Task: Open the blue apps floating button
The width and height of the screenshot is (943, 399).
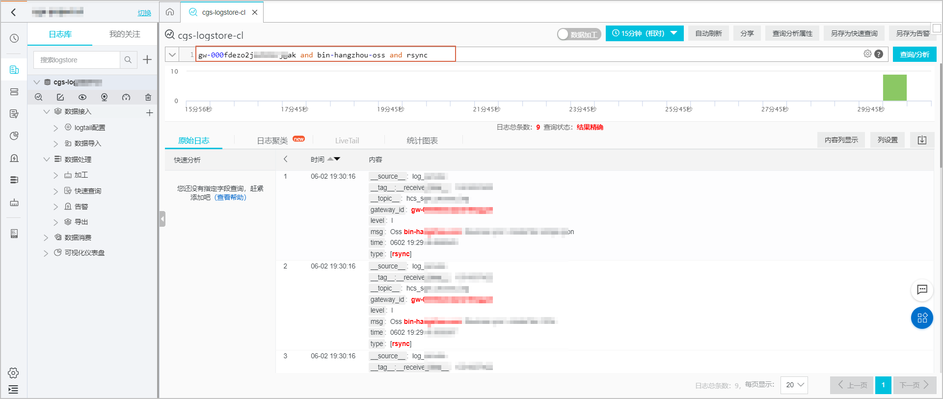Action: 922,318
